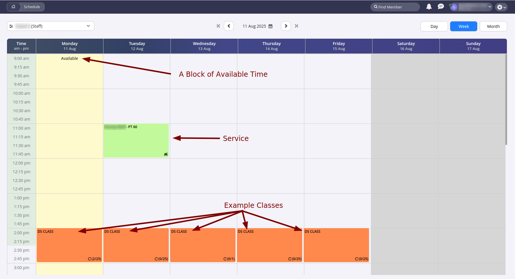The image size is (515, 279).
Task: Select the Week view button
Action: (463, 26)
